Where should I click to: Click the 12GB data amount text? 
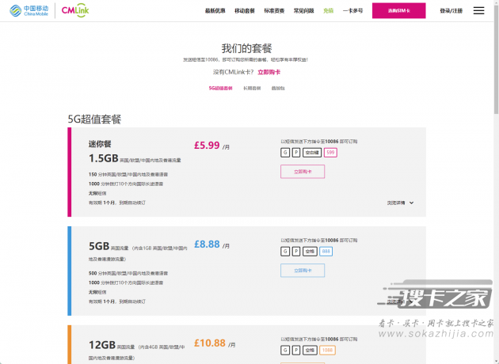102,345
